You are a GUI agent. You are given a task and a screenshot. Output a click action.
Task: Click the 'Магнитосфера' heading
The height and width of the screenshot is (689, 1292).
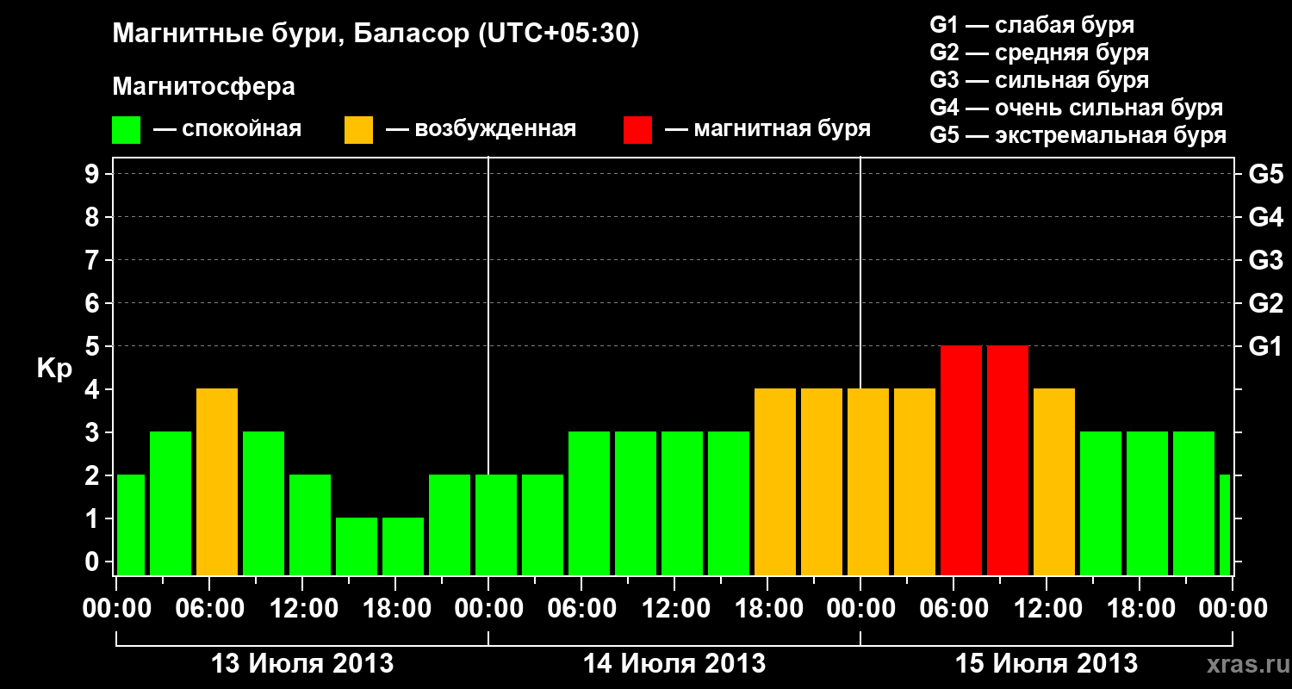204,87
